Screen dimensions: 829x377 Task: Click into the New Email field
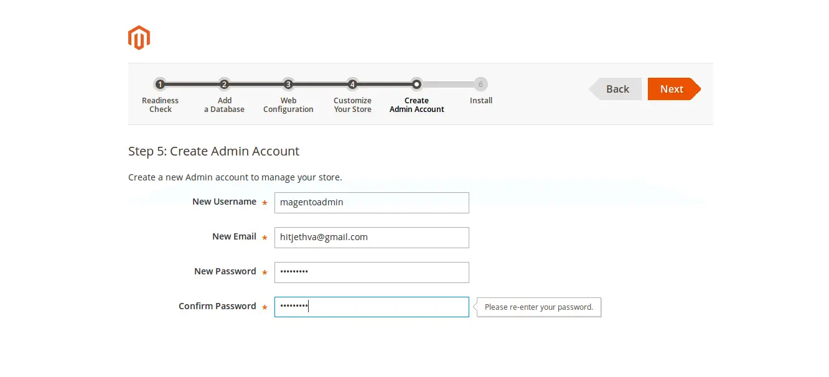coord(372,238)
